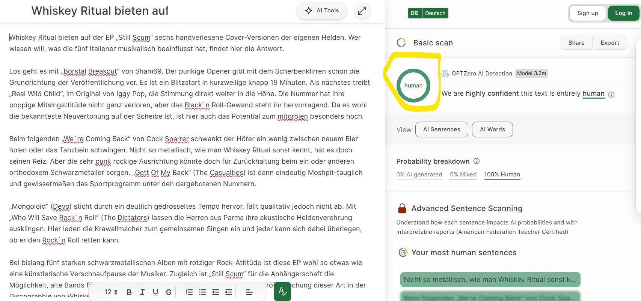
Task: Open the confidence info icon
Action: 611,95
